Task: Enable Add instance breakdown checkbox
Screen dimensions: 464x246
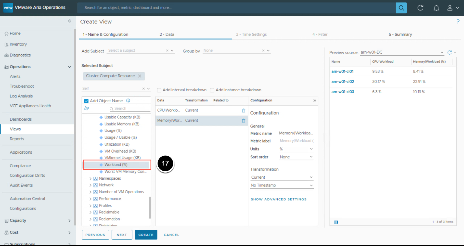Action: click(212, 90)
